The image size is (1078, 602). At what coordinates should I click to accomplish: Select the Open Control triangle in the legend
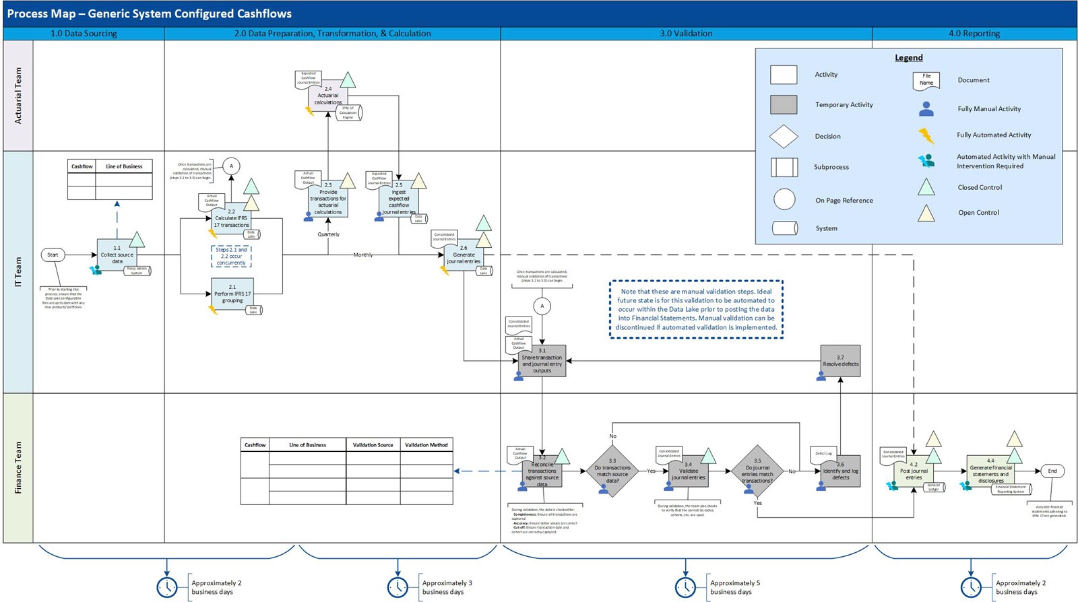point(926,213)
